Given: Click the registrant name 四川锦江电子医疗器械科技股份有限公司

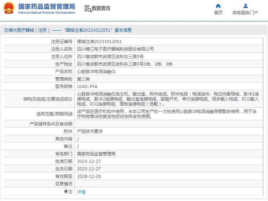Looking at the screenshot, I should 116,49.
